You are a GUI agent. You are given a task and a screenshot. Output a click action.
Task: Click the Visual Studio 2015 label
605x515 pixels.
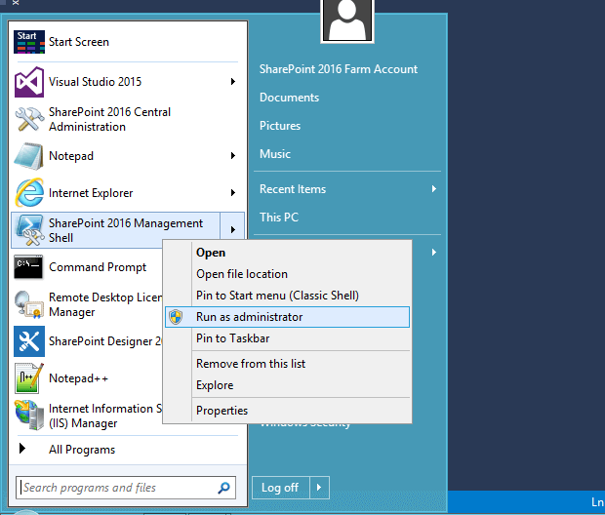pyautogui.click(x=95, y=82)
